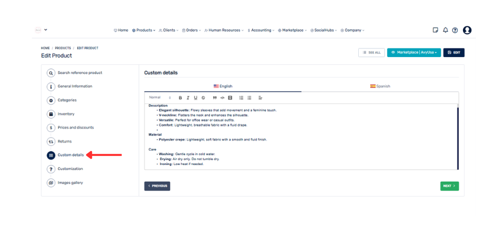Open the user profile avatar

467,30
